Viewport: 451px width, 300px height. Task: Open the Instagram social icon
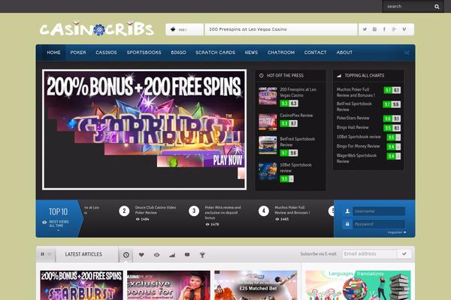coord(374,29)
